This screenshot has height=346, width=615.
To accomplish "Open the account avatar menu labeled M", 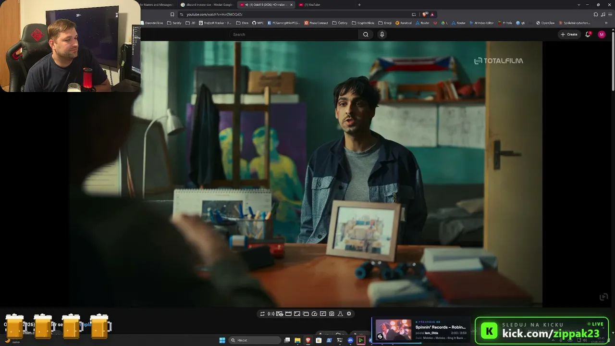I will pyautogui.click(x=602, y=35).
